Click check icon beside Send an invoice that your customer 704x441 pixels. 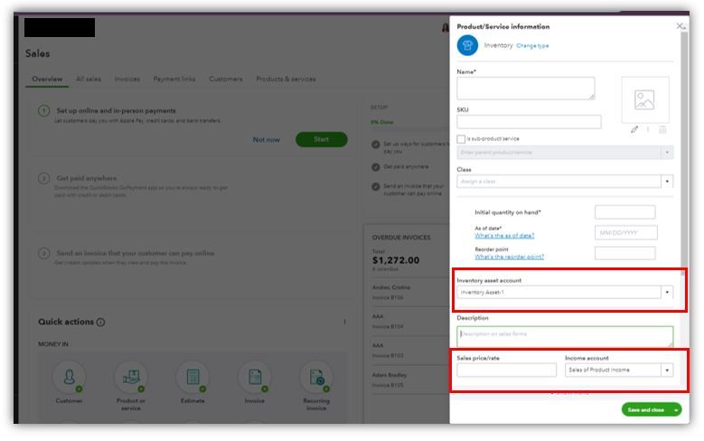(x=376, y=187)
